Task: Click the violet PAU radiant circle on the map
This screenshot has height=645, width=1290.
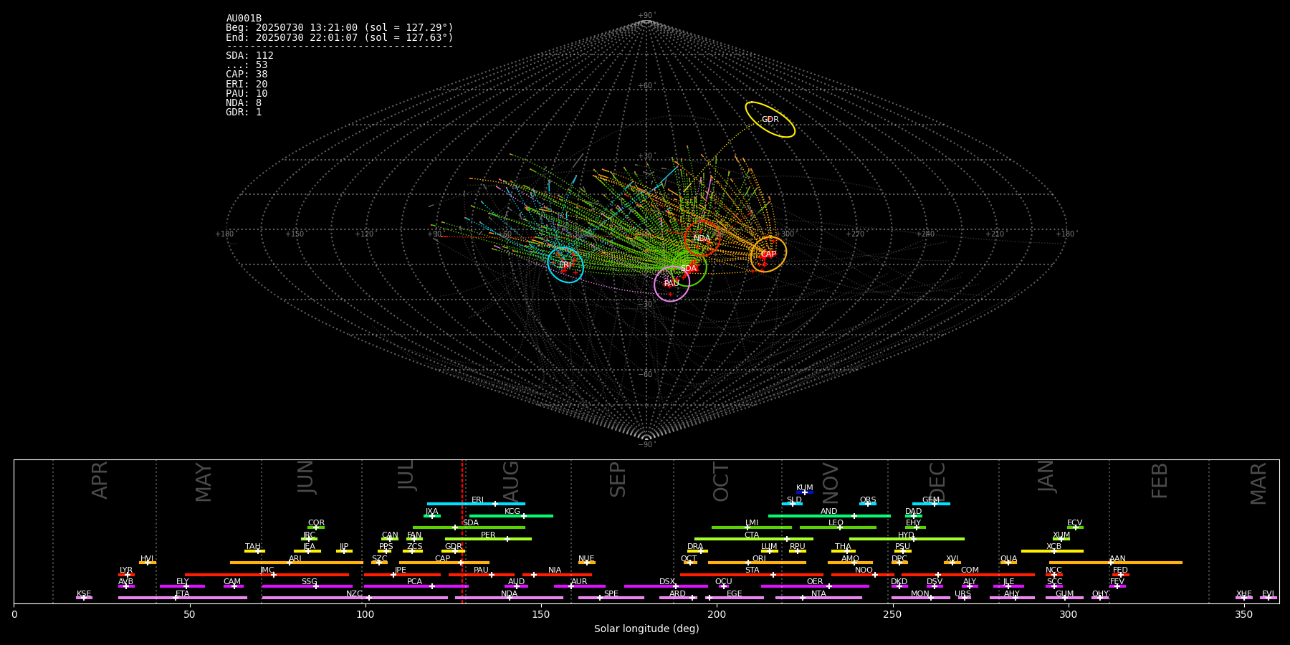Action: [672, 284]
